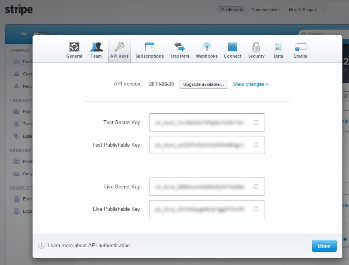Image resolution: width=349 pixels, height=265 pixels.
Task: Open the Team settings icon
Action: point(96,47)
